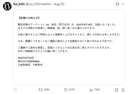Click the 118K repost count

pos(47,90)
